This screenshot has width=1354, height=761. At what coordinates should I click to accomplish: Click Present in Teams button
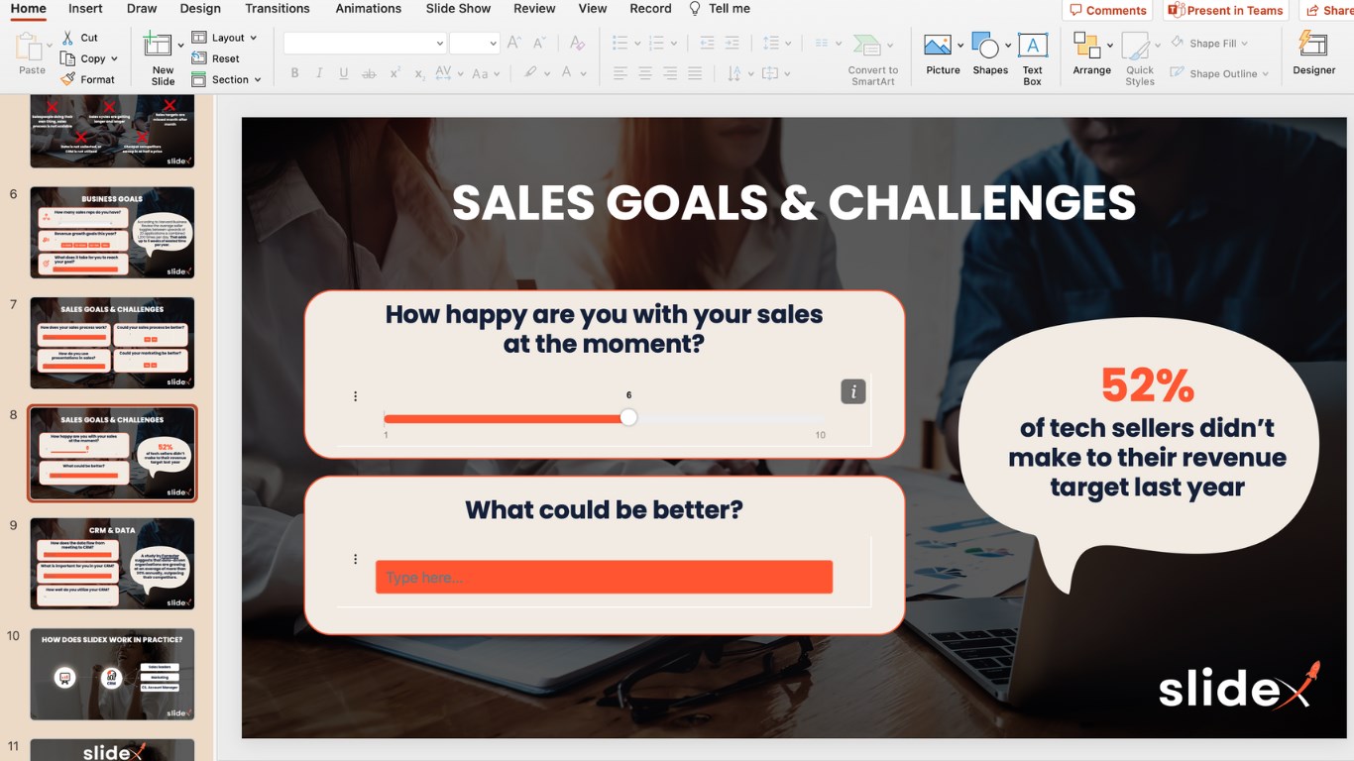1226,10
